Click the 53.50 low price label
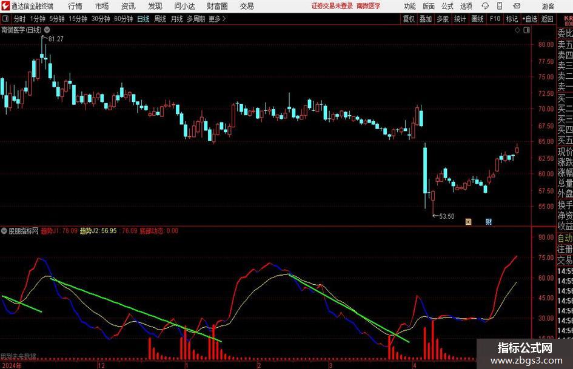 click(x=446, y=216)
